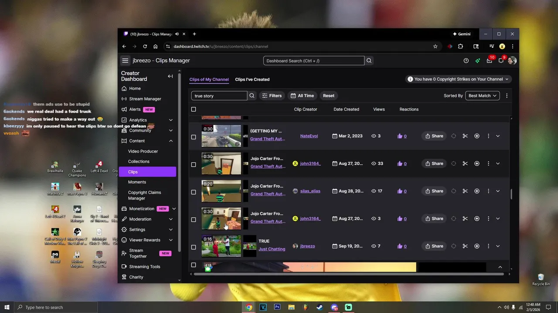Screen dimensions: 558x313
Task: Open Collections in the sidebar
Action: pyautogui.click(x=139, y=161)
